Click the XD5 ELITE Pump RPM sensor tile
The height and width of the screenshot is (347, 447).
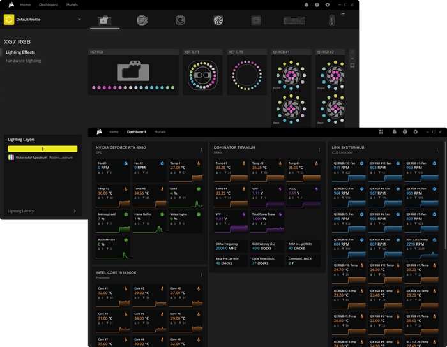click(421, 245)
